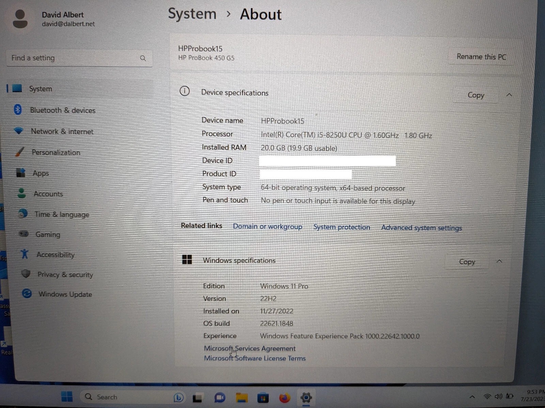Open System protection link
Viewport: 545px width, 408px height.
342,227
